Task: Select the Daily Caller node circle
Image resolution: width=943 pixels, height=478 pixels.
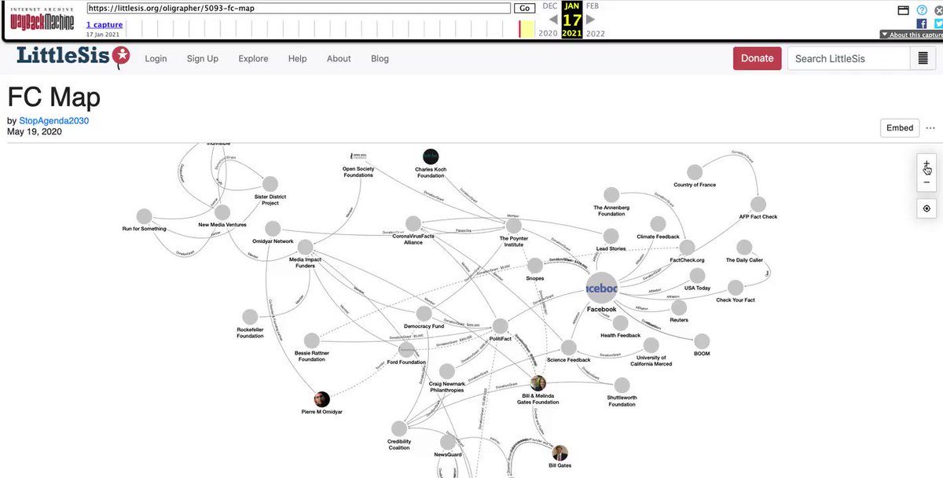Action: [x=744, y=248]
